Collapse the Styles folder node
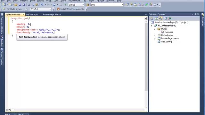 pos(154,29)
